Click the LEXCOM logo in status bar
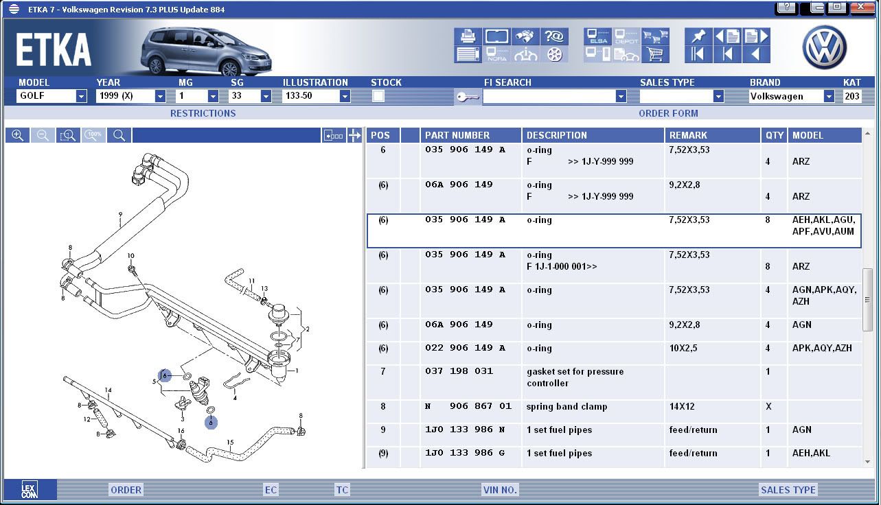This screenshot has height=505, width=881. (x=30, y=489)
